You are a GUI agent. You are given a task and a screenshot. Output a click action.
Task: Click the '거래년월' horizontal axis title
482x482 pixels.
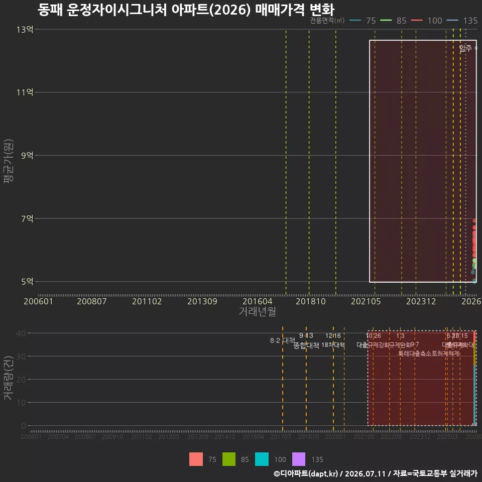257,311
